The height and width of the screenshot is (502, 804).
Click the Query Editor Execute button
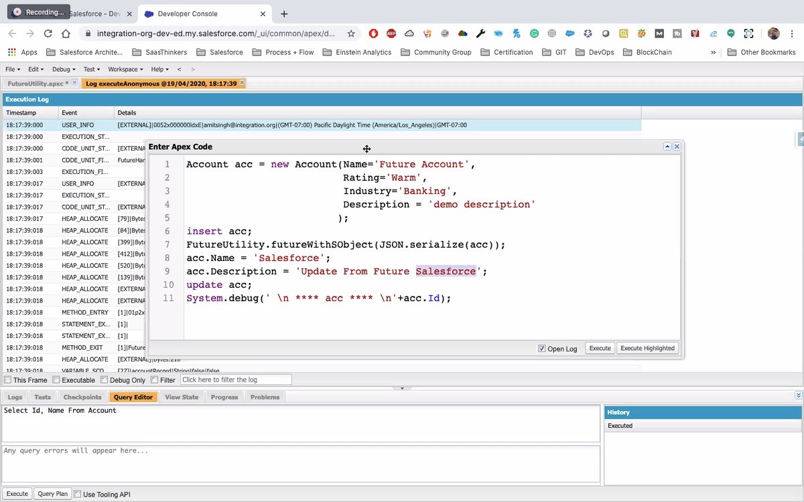pos(17,494)
